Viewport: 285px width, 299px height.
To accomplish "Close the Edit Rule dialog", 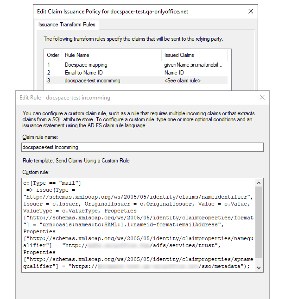I will click(x=262, y=98).
